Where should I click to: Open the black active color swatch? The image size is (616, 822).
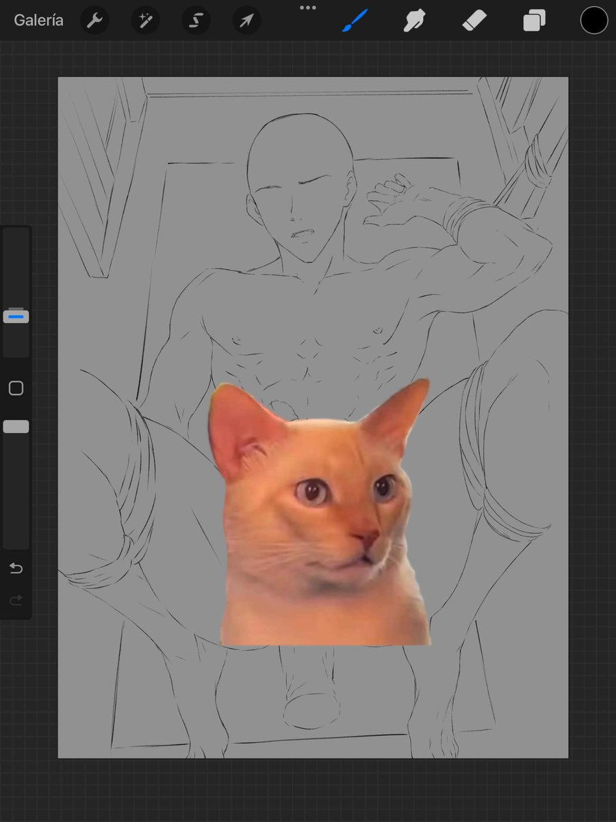[594, 21]
